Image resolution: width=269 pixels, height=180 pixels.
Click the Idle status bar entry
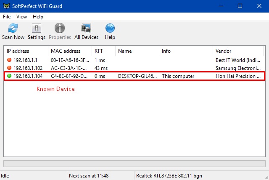(5, 176)
